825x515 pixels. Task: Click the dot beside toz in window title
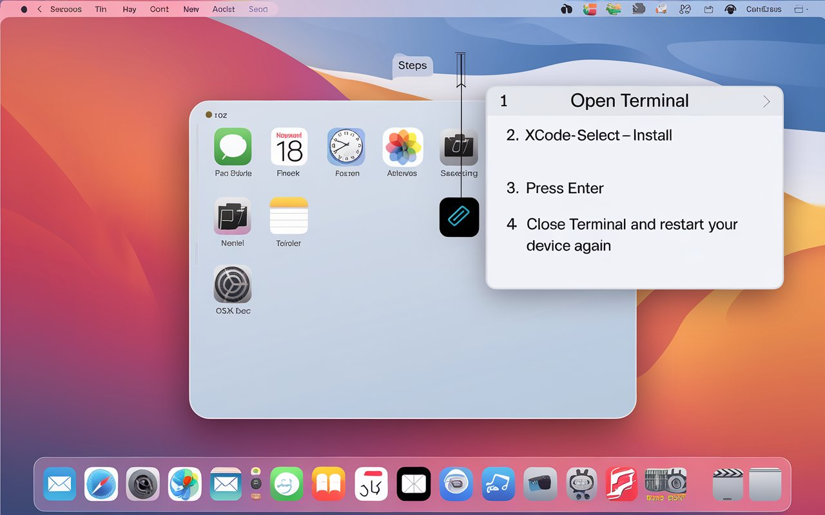[209, 115]
